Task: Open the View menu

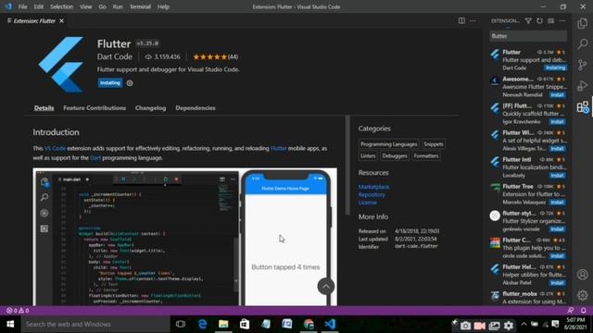Action: [x=86, y=6]
